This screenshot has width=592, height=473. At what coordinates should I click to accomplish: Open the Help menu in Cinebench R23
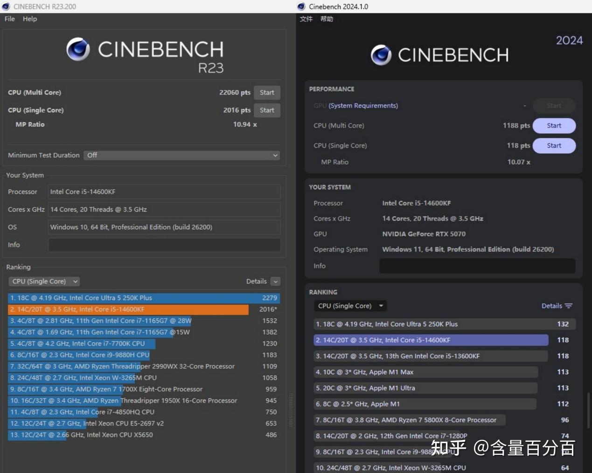30,19
